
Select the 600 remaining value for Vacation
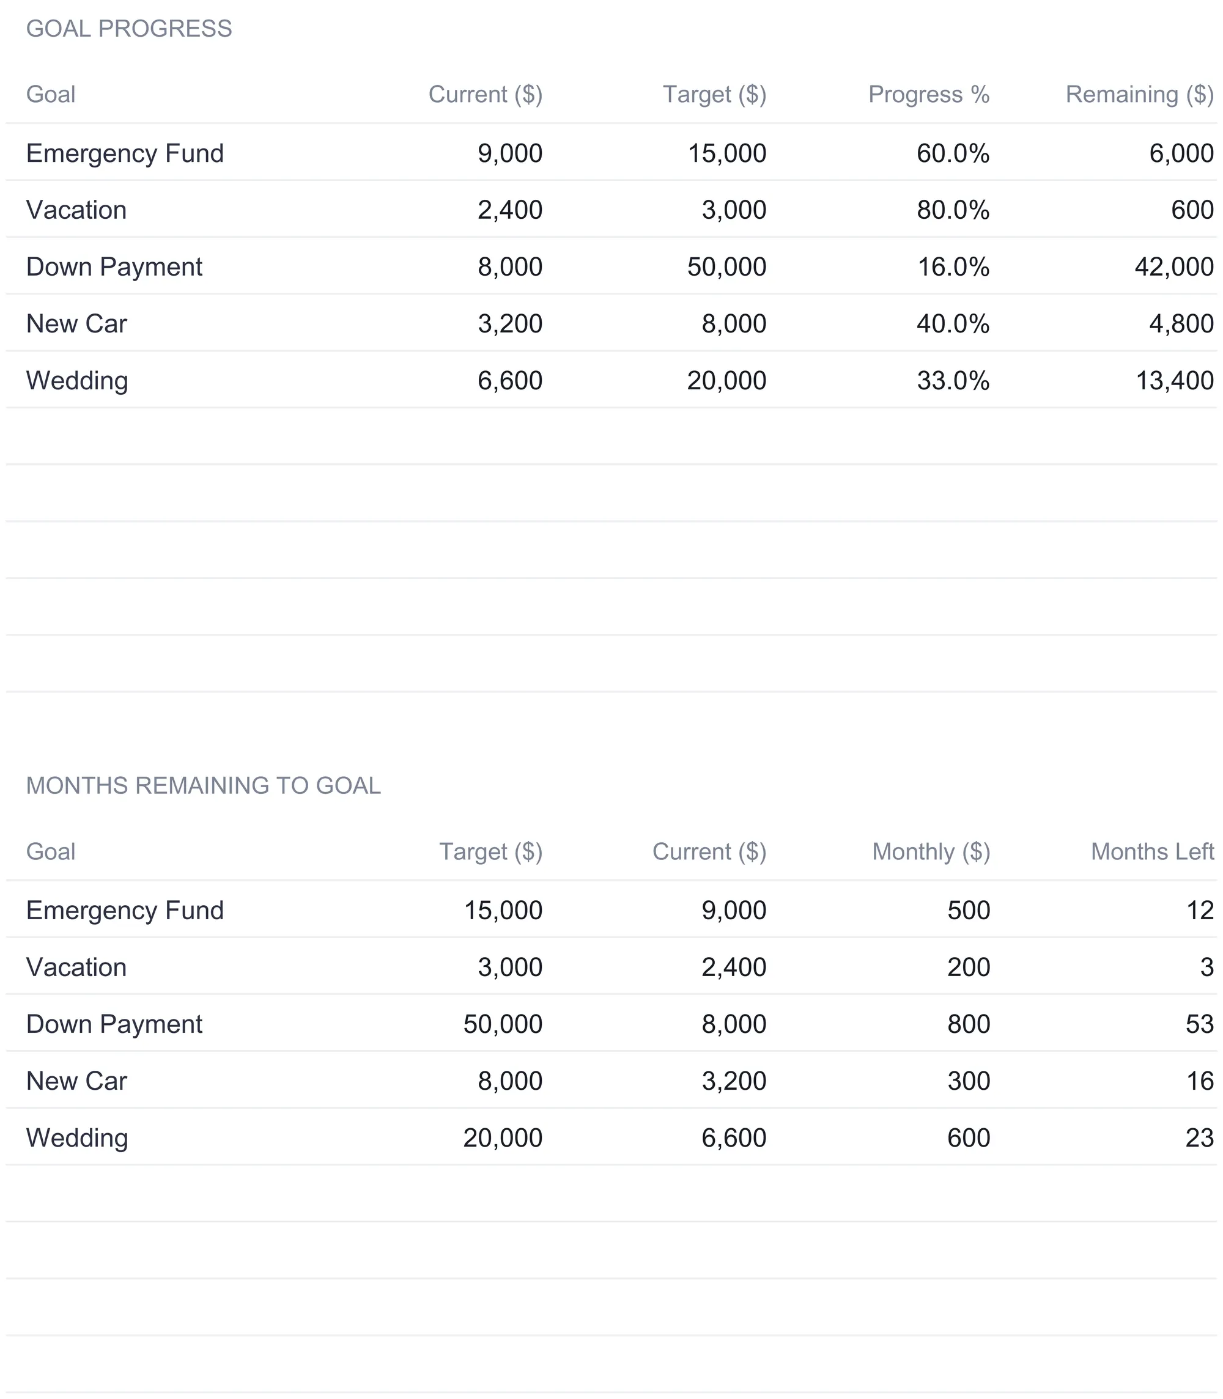pyautogui.click(x=1192, y=210)
